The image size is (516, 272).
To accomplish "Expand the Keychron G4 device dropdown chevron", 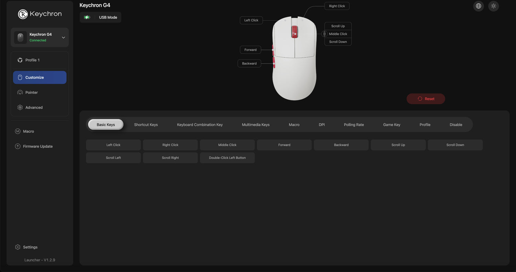I will pos(63,37).
